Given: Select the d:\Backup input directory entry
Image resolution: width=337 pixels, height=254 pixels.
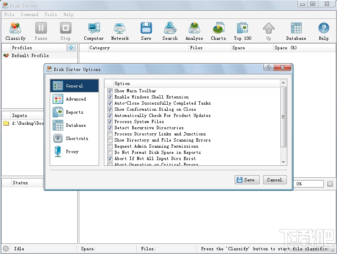Looking at the screenshot, I should point(23,123).
